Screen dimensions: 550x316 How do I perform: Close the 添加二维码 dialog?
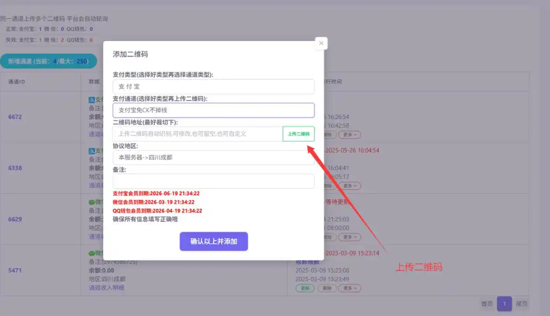[321, 43]
